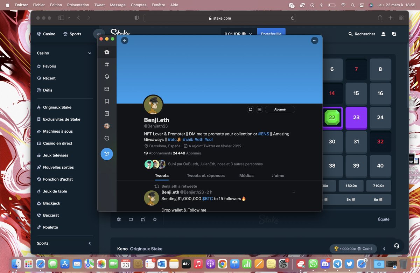Viewport: 420px width, 273px height.
Task: Open Stake game settings gear icon
Action: click(119, 219)
